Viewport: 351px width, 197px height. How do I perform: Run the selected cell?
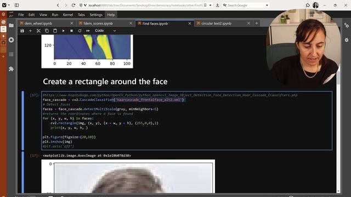64,31
